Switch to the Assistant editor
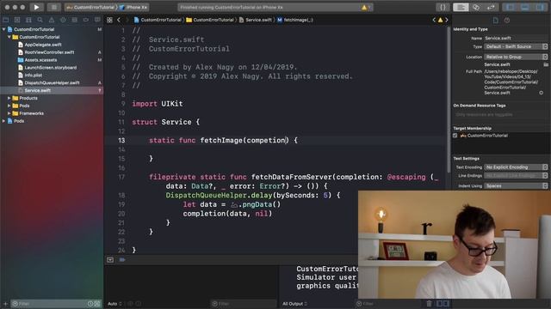Image resolution: width=551 pixels, height=309 pixels. click(476, 7)
